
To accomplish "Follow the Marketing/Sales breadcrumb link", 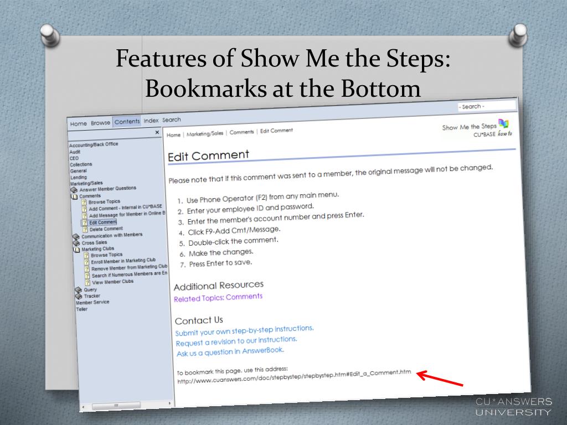I will [205, 133].
